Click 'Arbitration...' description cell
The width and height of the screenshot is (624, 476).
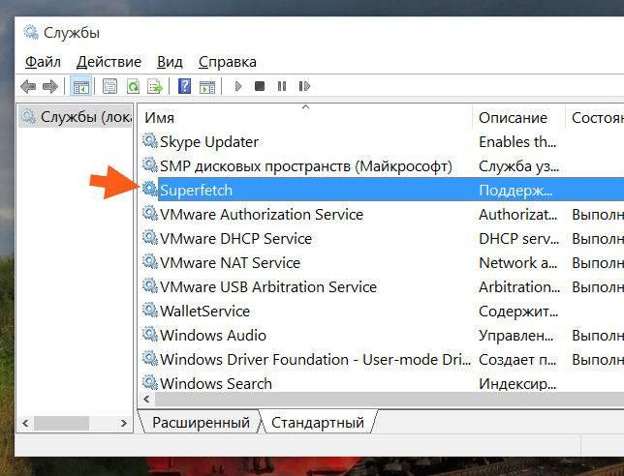[519, 287]
